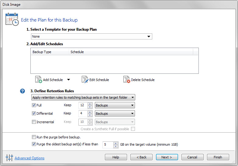Viewport: 238px width, 166px height.
Task: Click the Edit Schedule label
Action: pyautogui.click(x=99, y=80)
